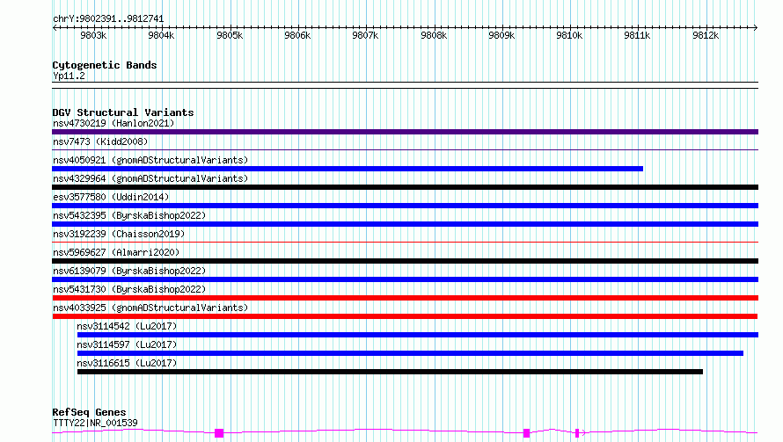Click the 9807k ruler mark

pyautogui.click(x=365, y=35)
